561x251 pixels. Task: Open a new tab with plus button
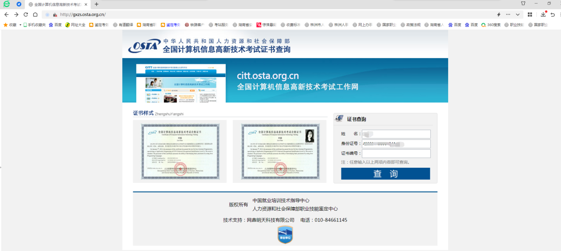tap(97, 4)
